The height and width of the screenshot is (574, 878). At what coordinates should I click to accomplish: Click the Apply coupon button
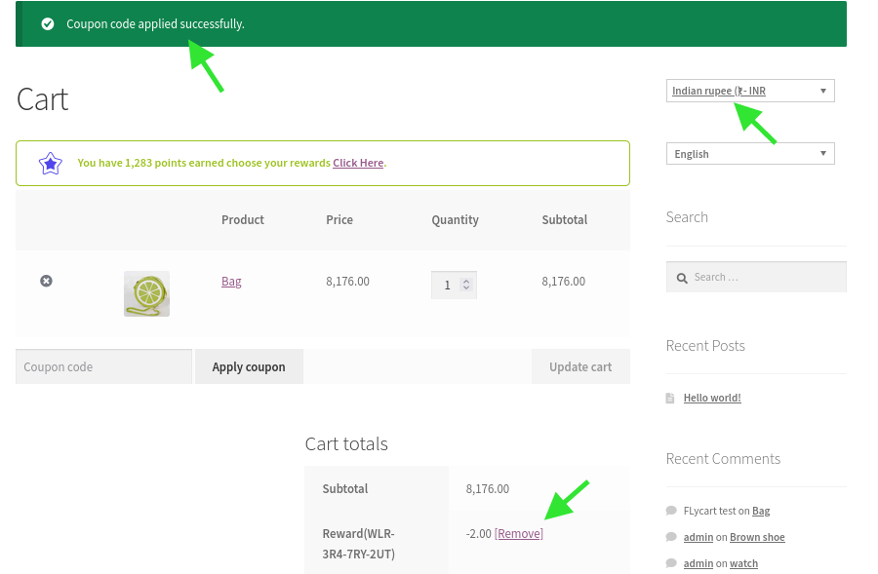(249, 367)
